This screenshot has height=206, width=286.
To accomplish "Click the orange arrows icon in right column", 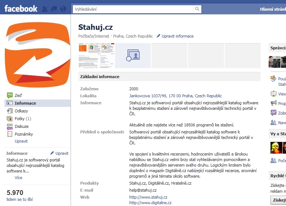I will (x=273, y=78).
